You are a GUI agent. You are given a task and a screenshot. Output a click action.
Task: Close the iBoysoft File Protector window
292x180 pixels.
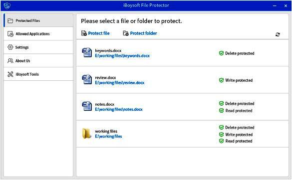(x=286, y=6)
